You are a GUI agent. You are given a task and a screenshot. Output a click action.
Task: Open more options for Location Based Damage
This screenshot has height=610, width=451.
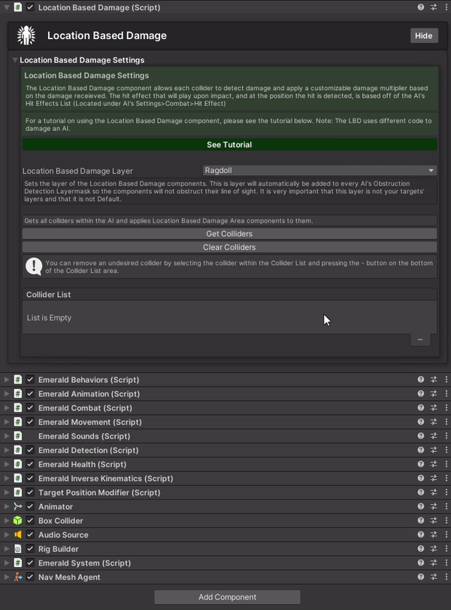click(446, 7)
